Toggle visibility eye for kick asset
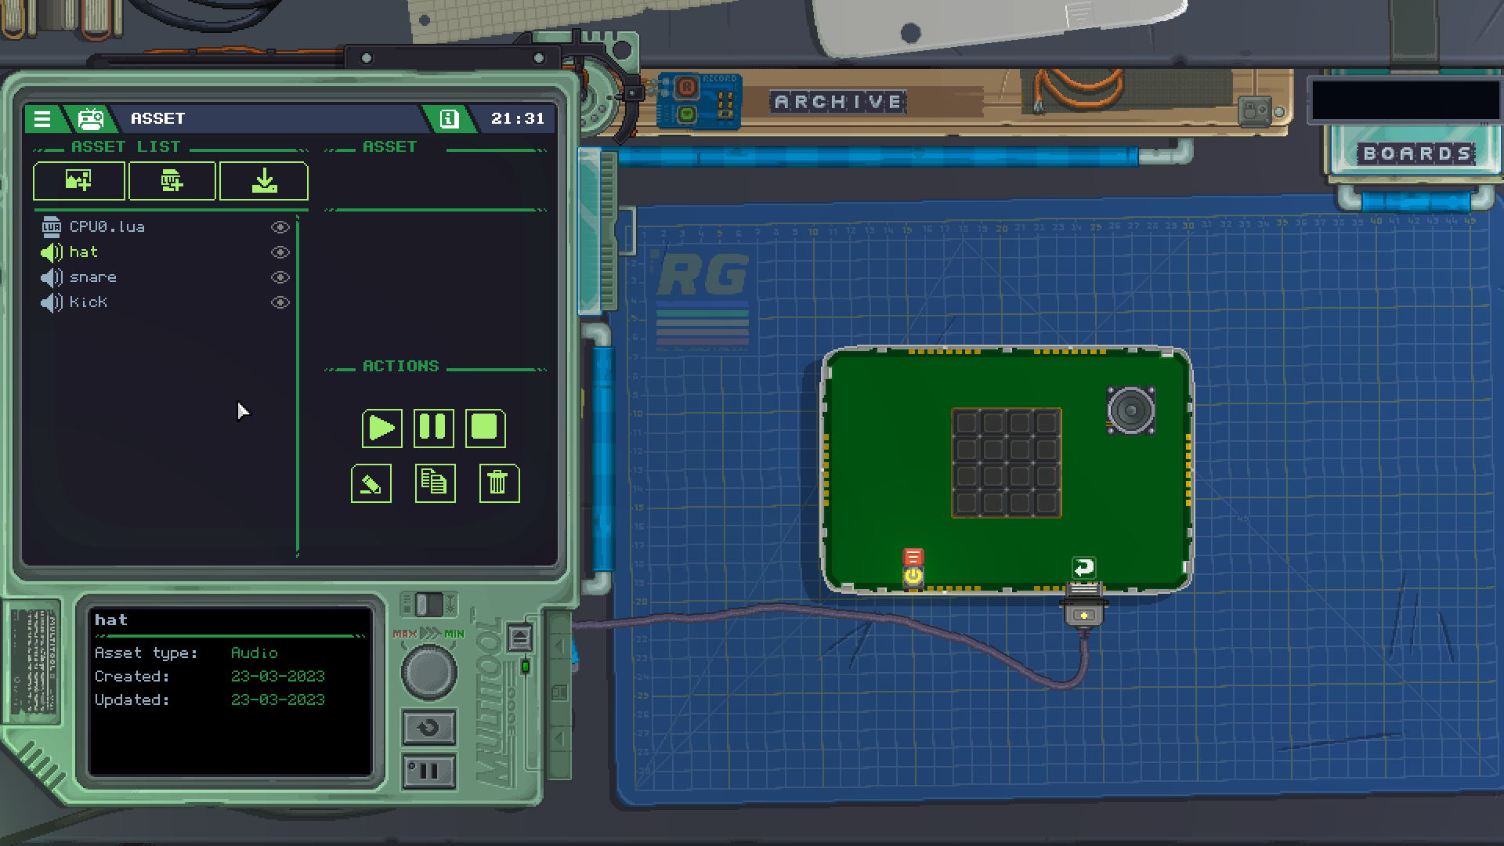The height and width of the screenshot is (846, 1504). tap(280, 302)
